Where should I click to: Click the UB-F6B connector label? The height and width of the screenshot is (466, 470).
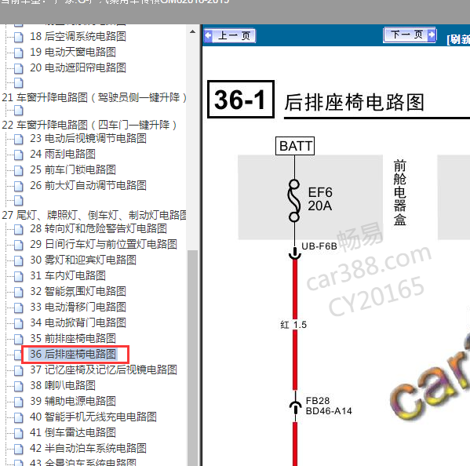pos(319,246)
